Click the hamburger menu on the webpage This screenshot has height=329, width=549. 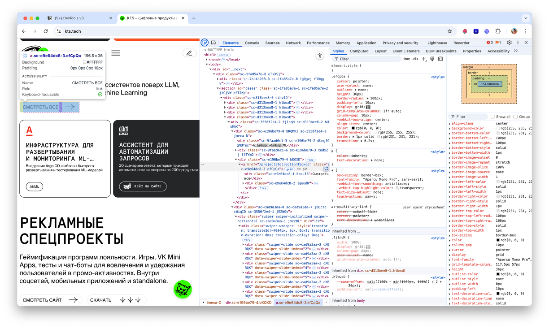click(x=116, y=53)
